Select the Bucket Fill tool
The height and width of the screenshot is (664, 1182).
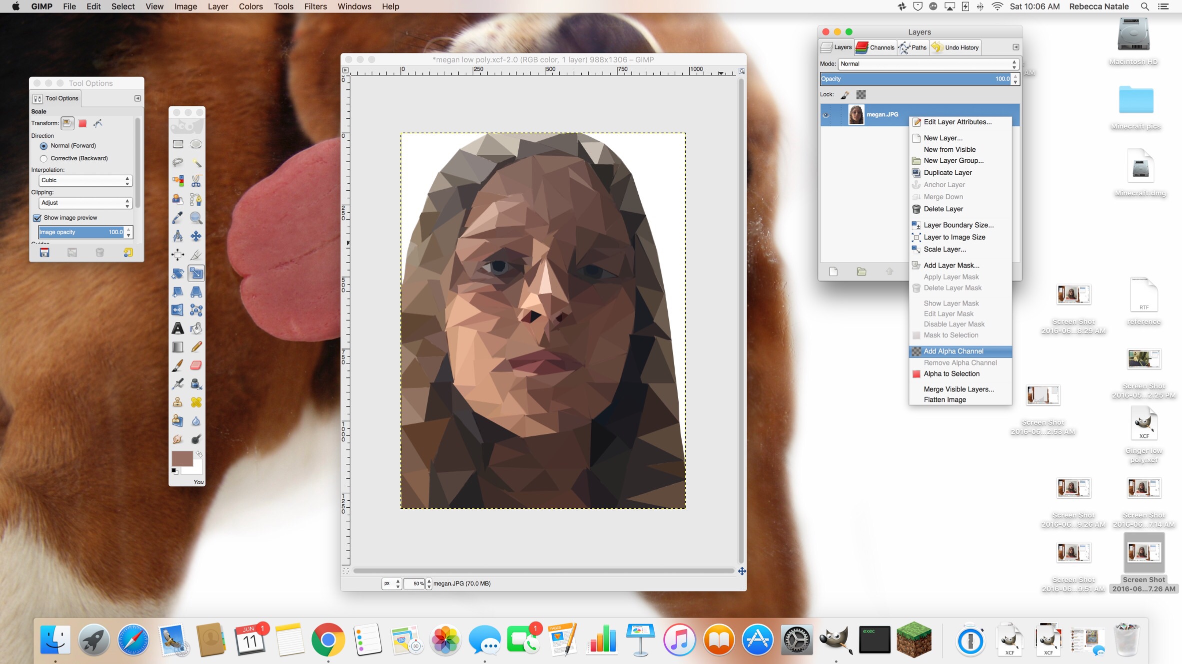(196, 329)
